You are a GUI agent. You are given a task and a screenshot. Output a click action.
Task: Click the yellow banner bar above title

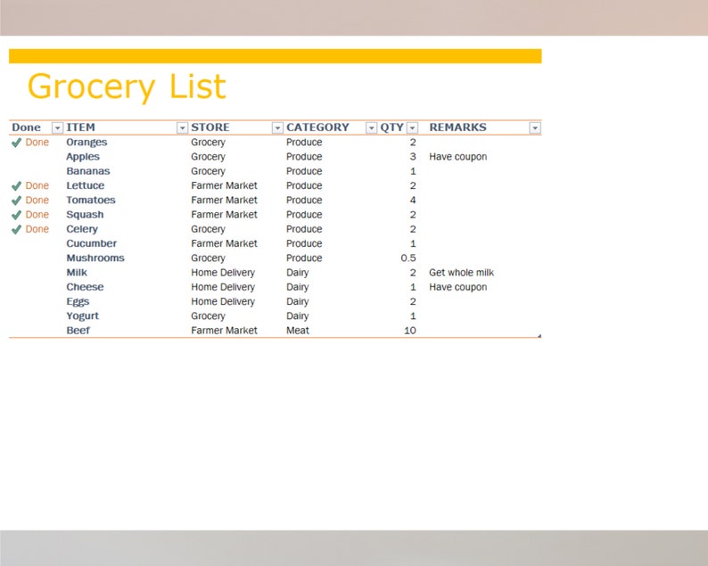(x=275, y=56)
